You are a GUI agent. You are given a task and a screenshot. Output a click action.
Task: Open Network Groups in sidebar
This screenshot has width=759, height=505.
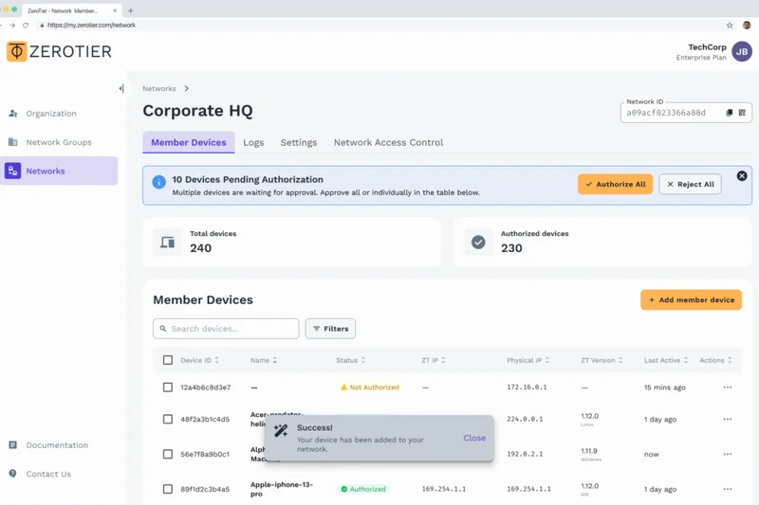pos(59,142)
